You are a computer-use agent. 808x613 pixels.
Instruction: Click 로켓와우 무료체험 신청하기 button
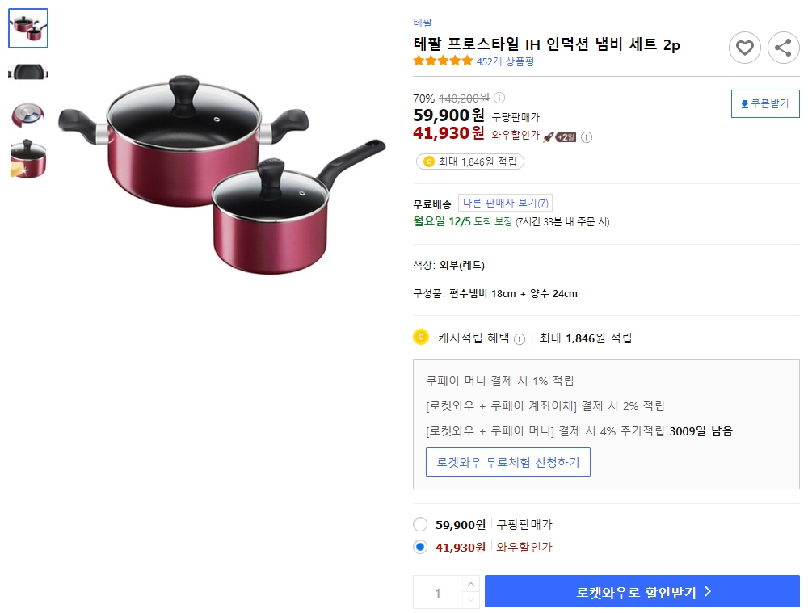click(x=508, y=462)
